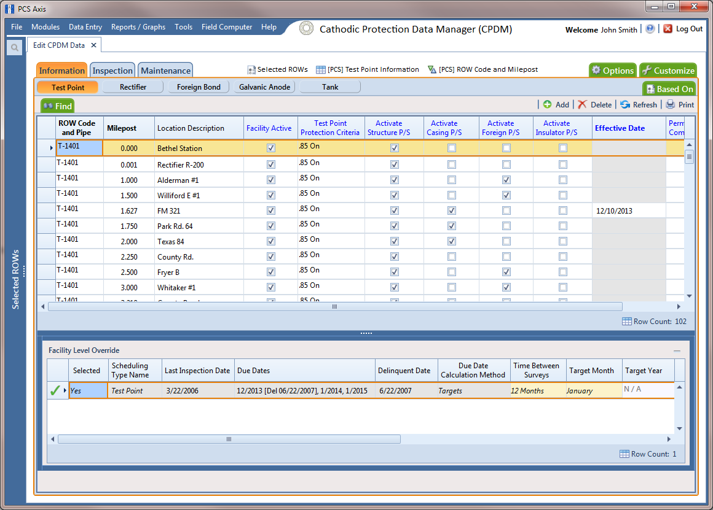Click the ROW Code and Milepost filter icon

click(x=432, y=69)
